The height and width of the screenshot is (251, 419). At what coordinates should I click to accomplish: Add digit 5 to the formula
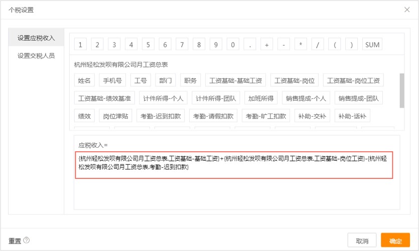tap(148, 45)
